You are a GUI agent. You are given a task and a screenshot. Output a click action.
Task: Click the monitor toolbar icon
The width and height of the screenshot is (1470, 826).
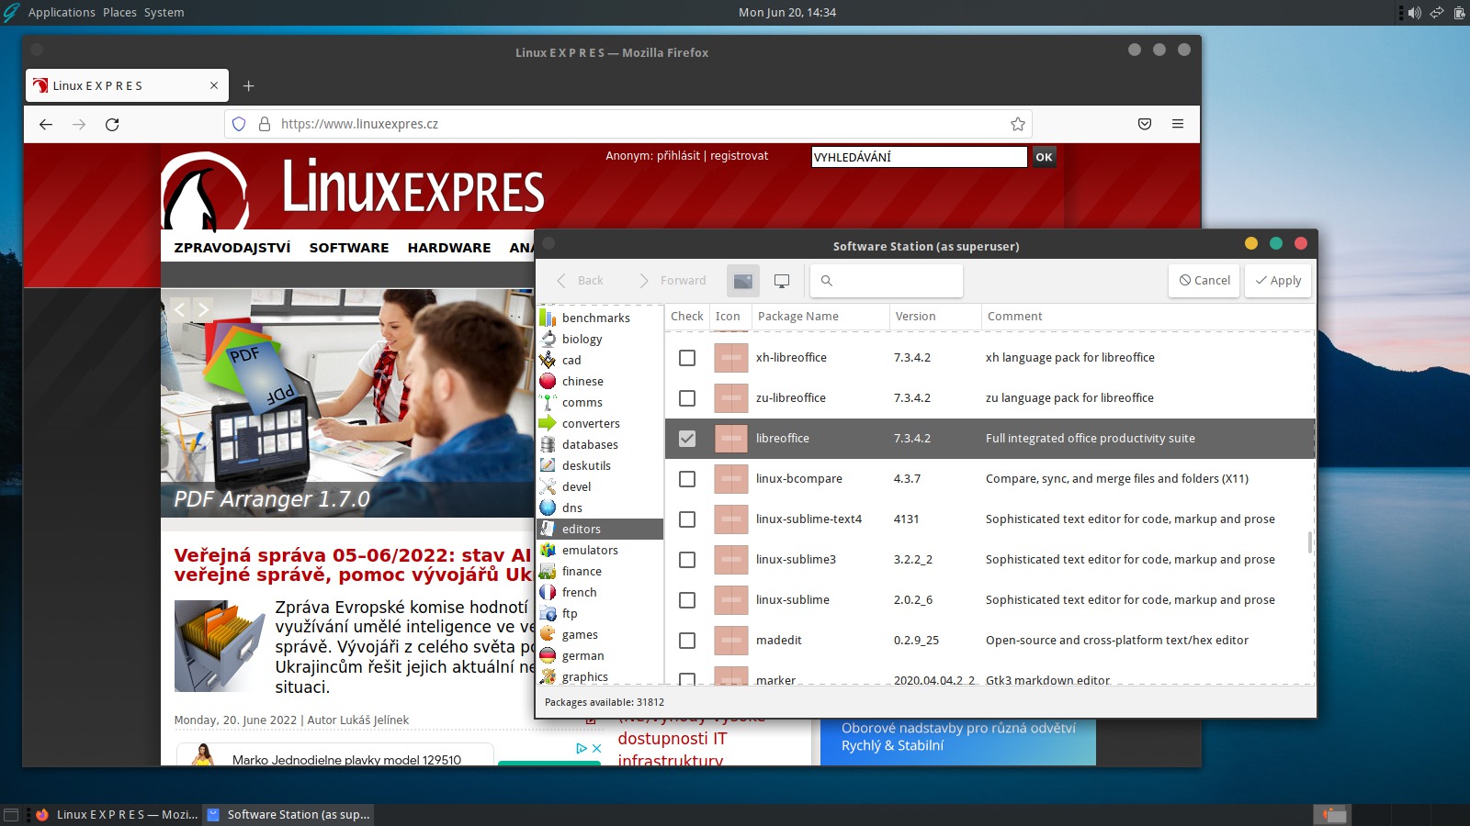click(x=782, y=281)
